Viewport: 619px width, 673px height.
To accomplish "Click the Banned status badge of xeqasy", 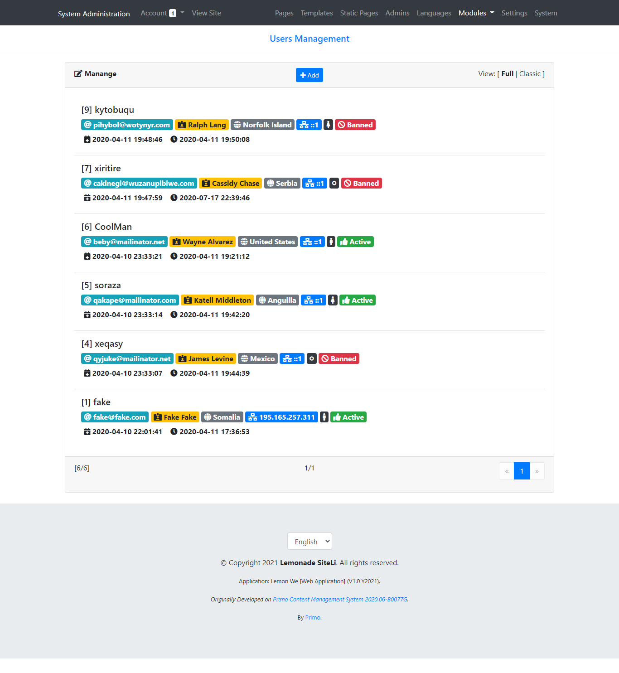I will (339, 358).
